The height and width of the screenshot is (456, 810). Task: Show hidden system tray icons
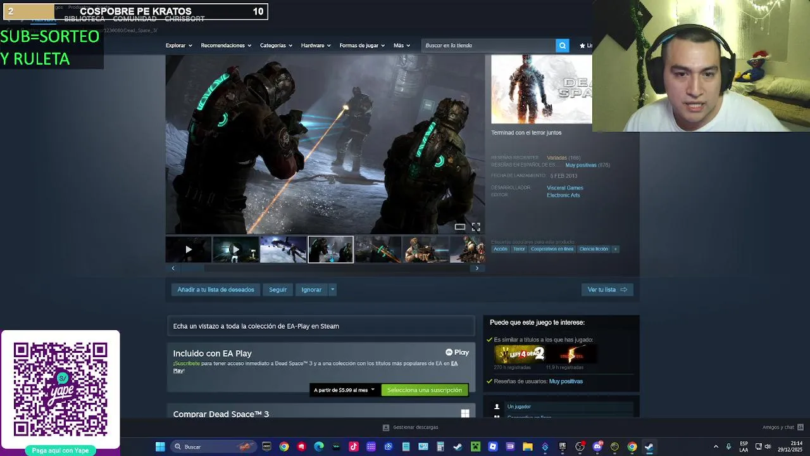[x=716, y=446]
